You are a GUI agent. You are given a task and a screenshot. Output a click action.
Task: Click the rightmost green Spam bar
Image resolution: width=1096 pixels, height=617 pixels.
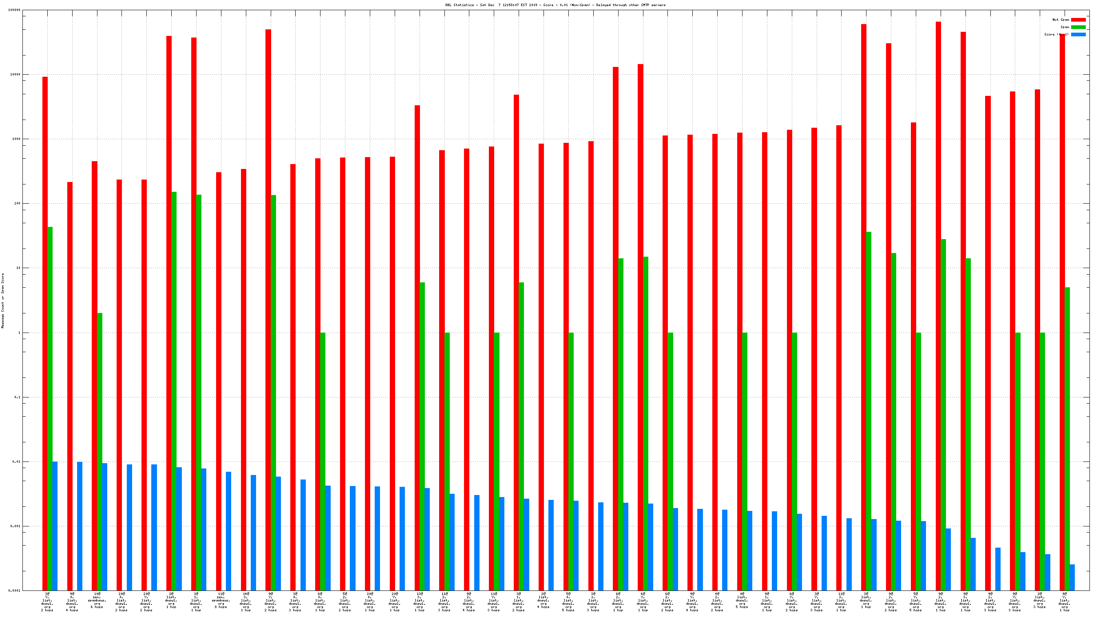pyautogui.click(x=1067, y=439)
